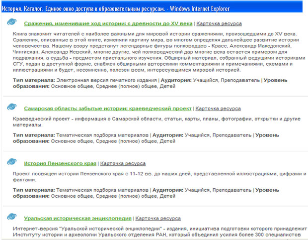
Task: Click the Тип материала line under Самарская область
Action: pos(99,134)
